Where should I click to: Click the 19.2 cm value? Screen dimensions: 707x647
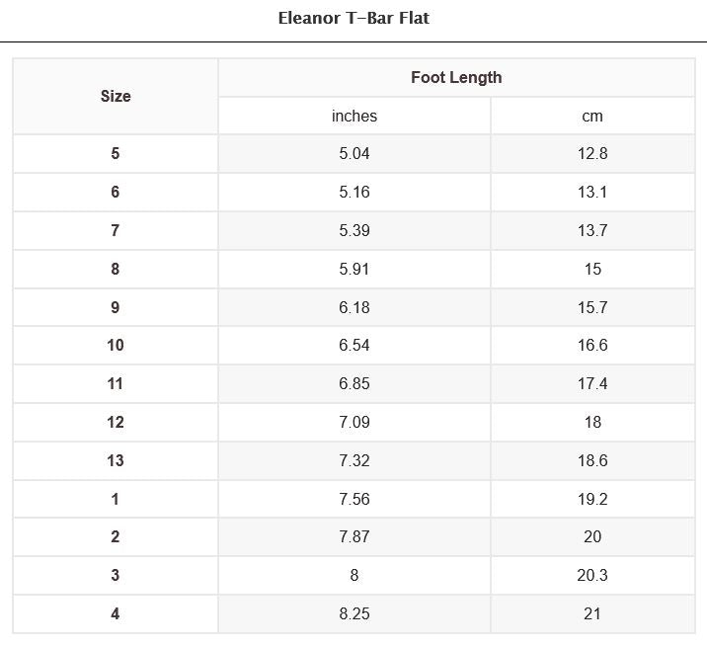click(592, 499)
